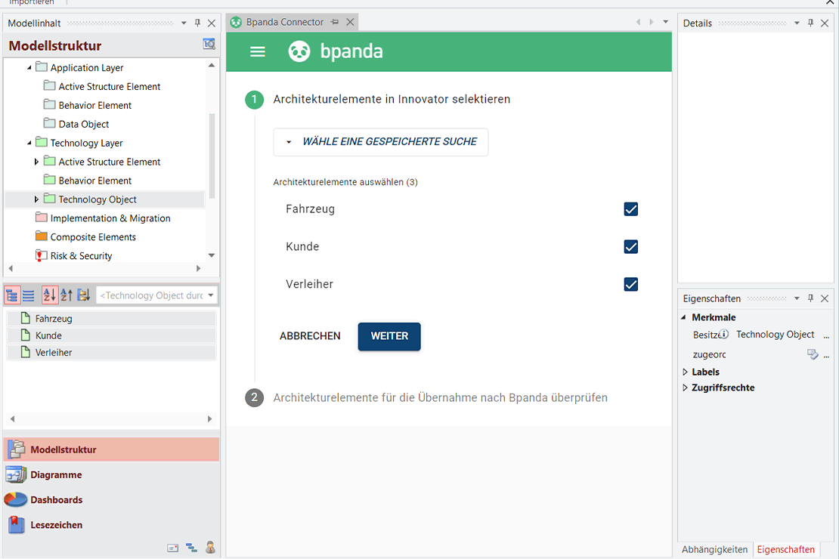The width and height of the screenshot is (839, 559).
Task: Switch to the Abhängigkeiten tab
Action: (x=714, y=549)
